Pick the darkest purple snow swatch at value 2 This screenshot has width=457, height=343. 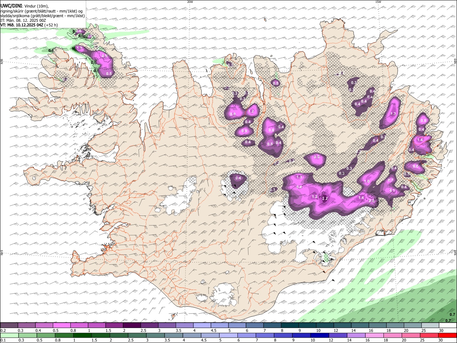[x=132, y=325]
